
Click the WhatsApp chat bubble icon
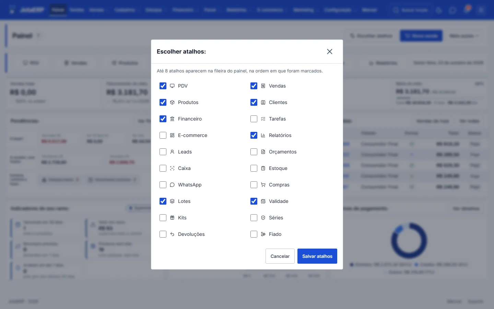pos(172,185)
